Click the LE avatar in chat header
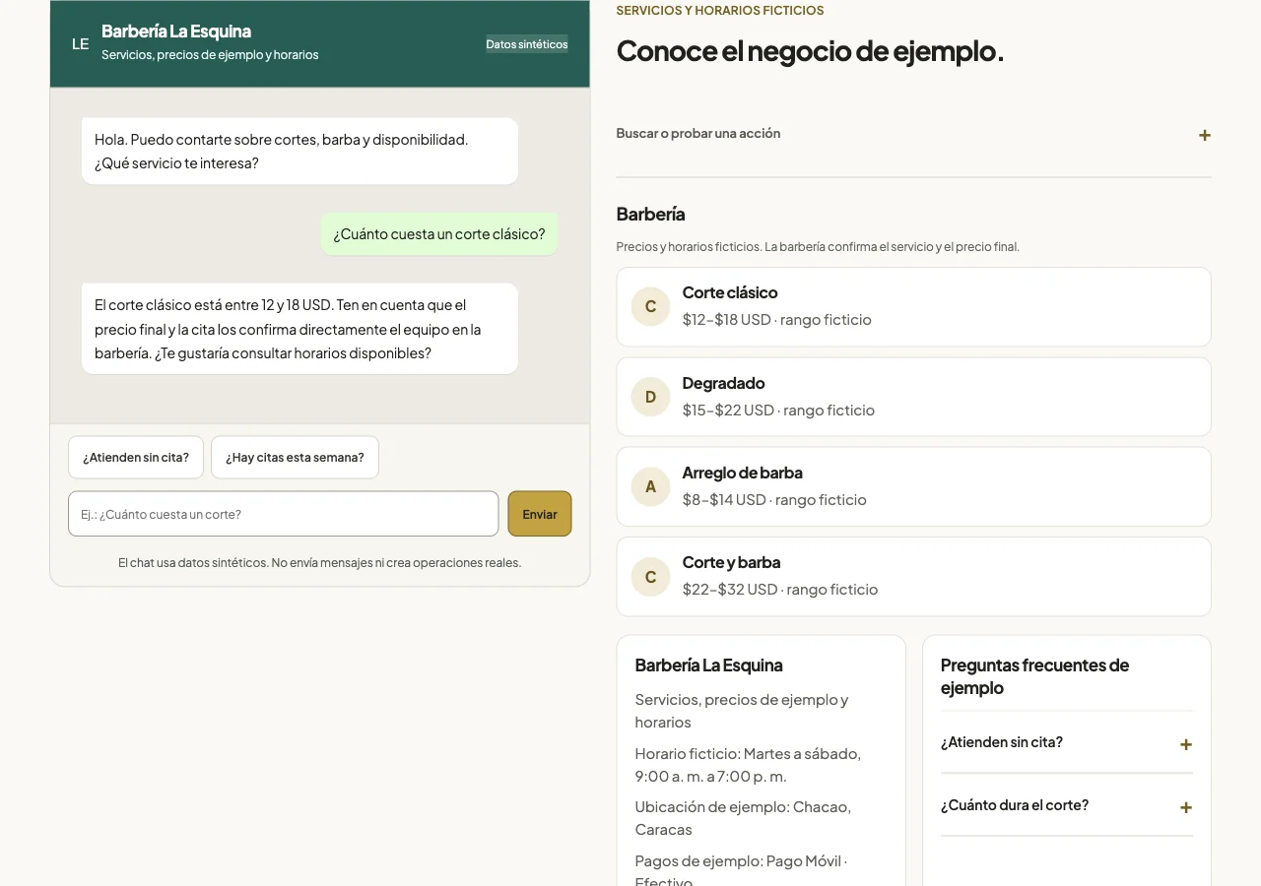Image resolution: width=1261 pixels, height=886 pixels. (81, 43)
